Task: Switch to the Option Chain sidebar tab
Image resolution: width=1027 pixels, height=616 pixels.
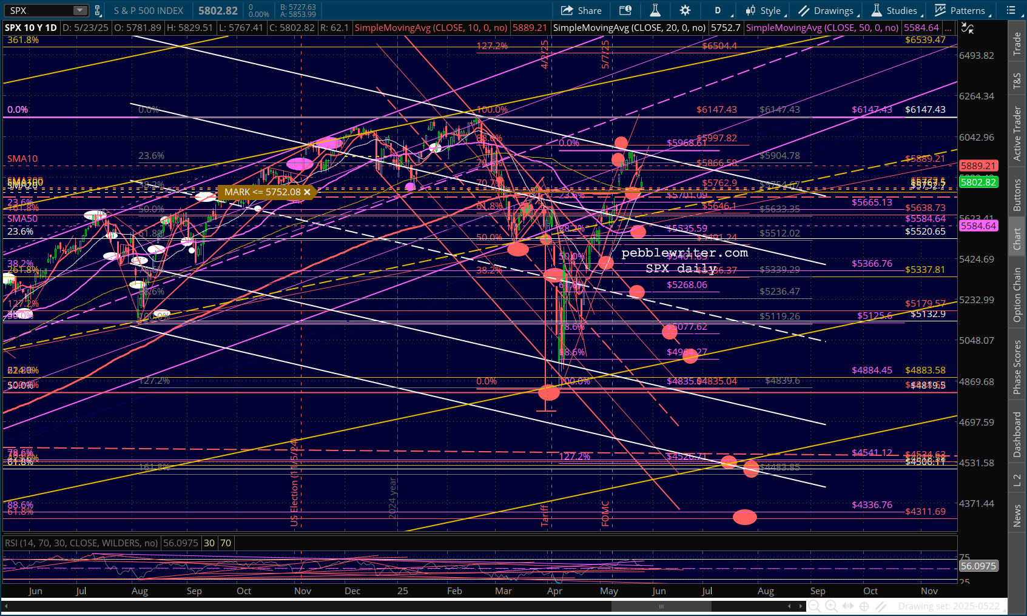Action: click(1017, 295)
